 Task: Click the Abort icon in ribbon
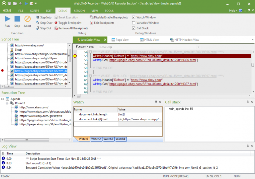point(27,20)
